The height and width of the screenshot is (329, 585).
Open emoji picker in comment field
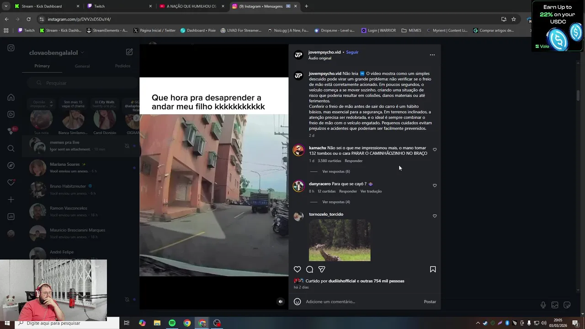pos(298,302)
